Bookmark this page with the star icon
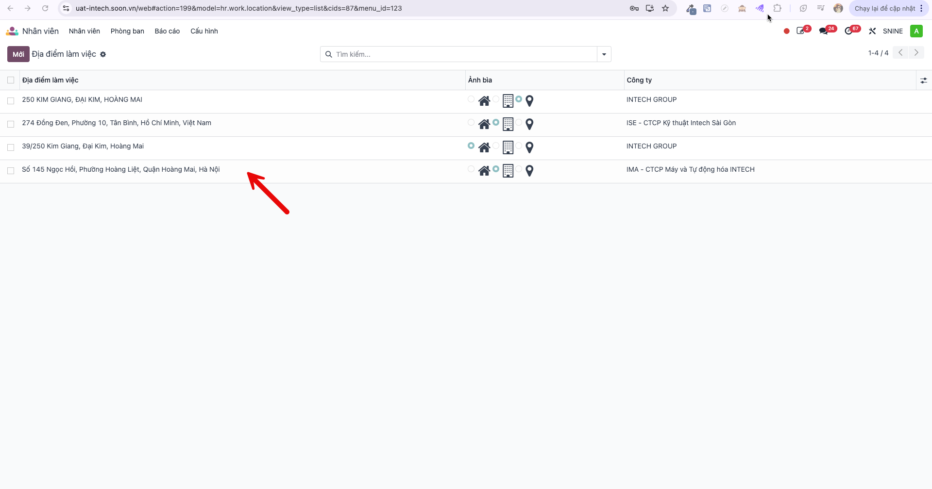This screenshot has width=932, height=489. coord(665,8)
